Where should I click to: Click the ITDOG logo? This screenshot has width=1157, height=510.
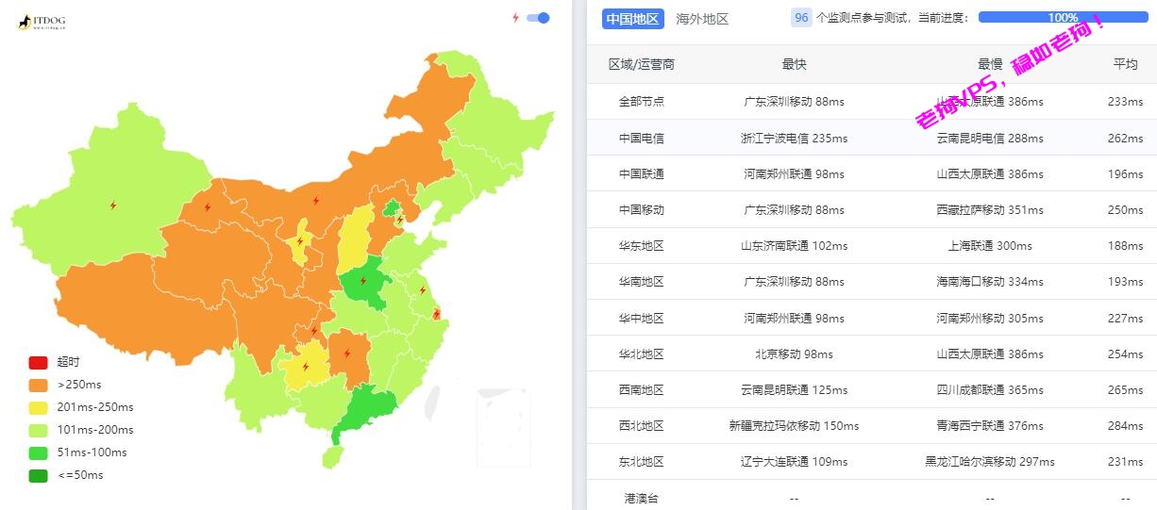coord(41,22)
